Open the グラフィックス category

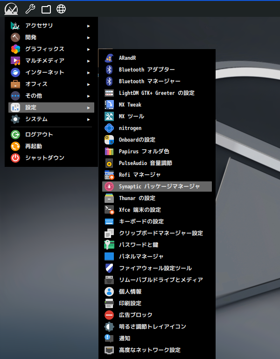point(51,49)
